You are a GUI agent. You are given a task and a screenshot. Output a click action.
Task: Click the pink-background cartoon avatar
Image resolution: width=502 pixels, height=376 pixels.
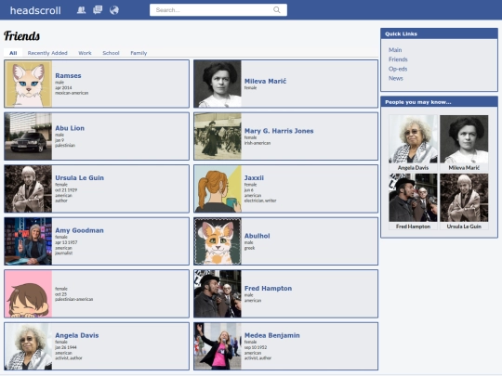pyautogui.click(x=28, y=293)
